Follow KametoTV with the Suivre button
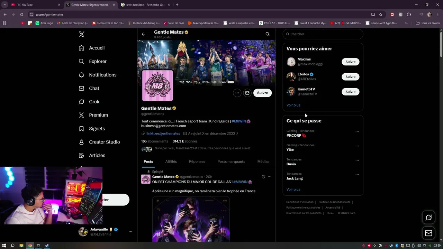Viewport: 443px width, 249px height. (x=351, y=92)
